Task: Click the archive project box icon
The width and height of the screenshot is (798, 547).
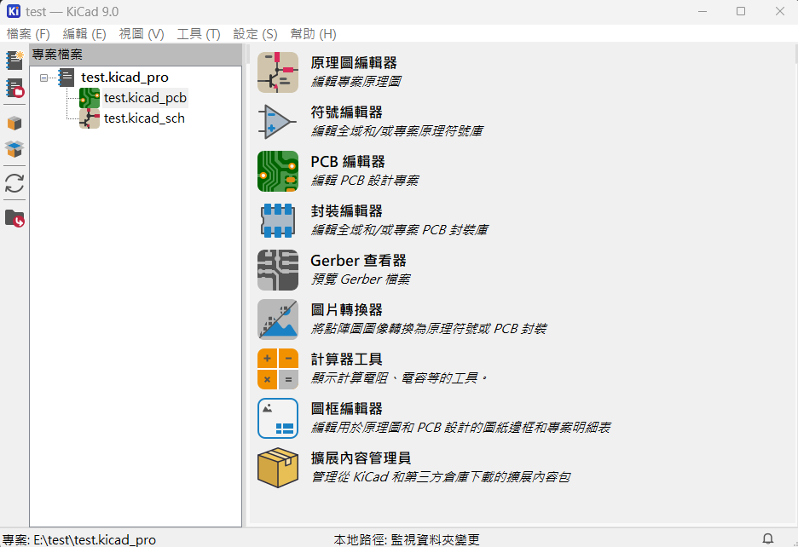Action: pyautogui.click(x=14, y=124)
